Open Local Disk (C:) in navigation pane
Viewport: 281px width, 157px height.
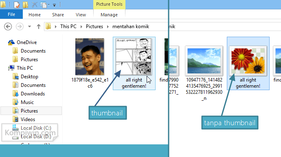pos(36,128)
